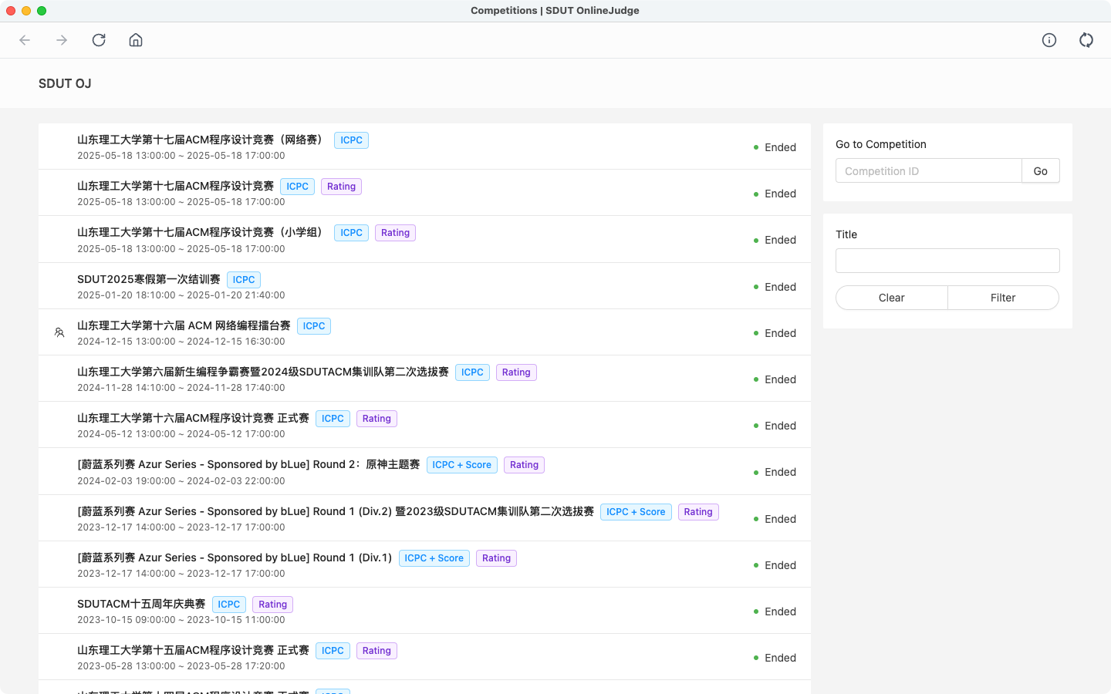Click the browser back arrow icon
Viewport: 1111px width, 694px height.
coord(25,40)
